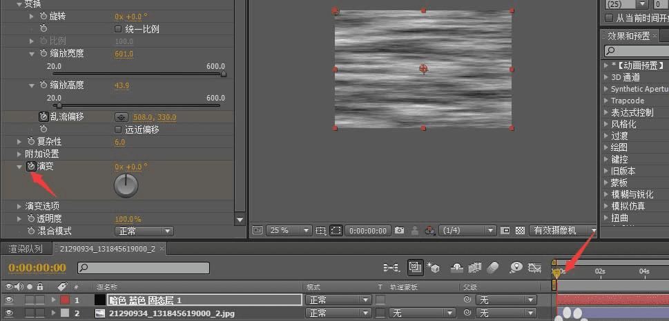Expand the 模糊与锐化 effects category
The height and width of the screenshot is (321, 669).
coord(606,194)
